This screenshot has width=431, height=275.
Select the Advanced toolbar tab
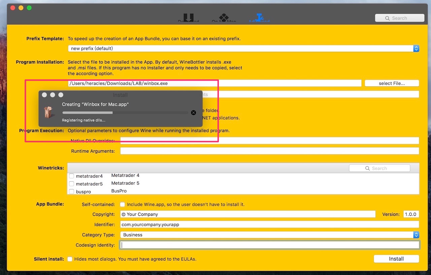(x=259, y=18)
